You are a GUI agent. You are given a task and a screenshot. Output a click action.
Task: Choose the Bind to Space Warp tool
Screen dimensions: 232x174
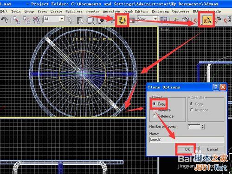[x=37, y=20]
